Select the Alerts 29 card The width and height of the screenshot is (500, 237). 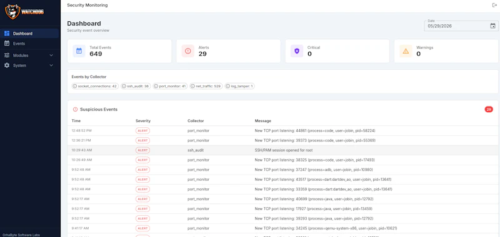pos(228,51)
